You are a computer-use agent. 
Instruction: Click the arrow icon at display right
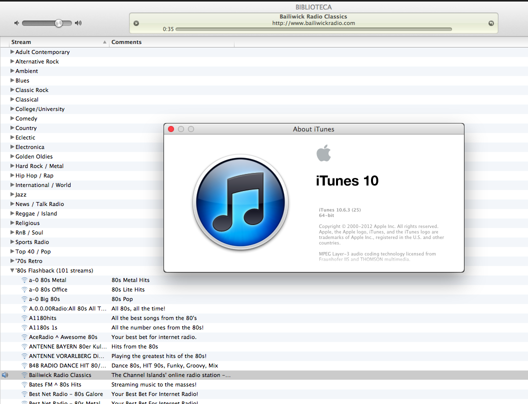[x=491, y=23]
